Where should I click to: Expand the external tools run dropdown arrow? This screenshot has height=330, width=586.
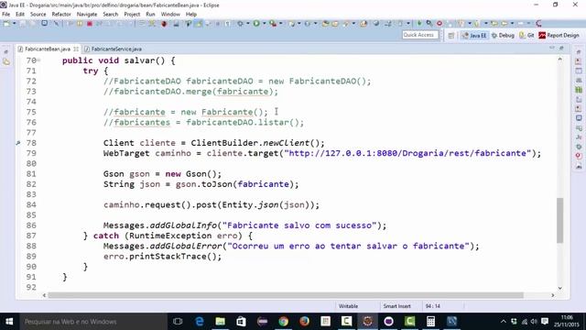(281, 24)
